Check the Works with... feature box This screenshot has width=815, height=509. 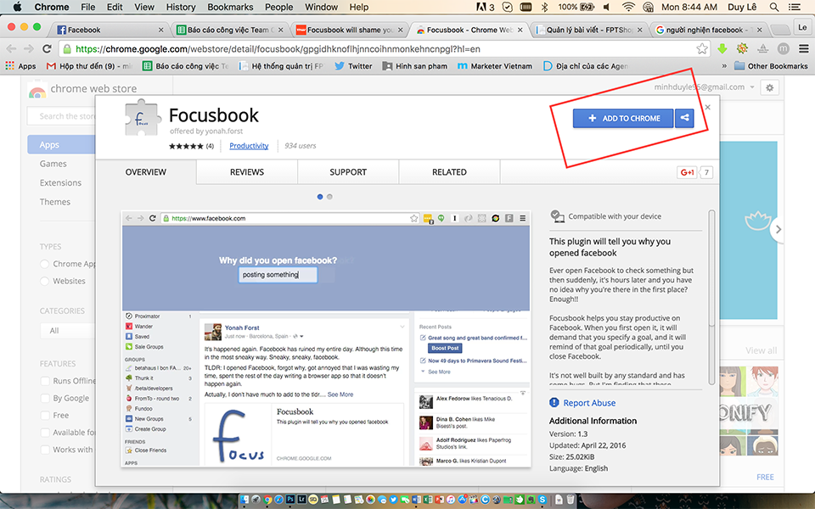click(45, 450)
